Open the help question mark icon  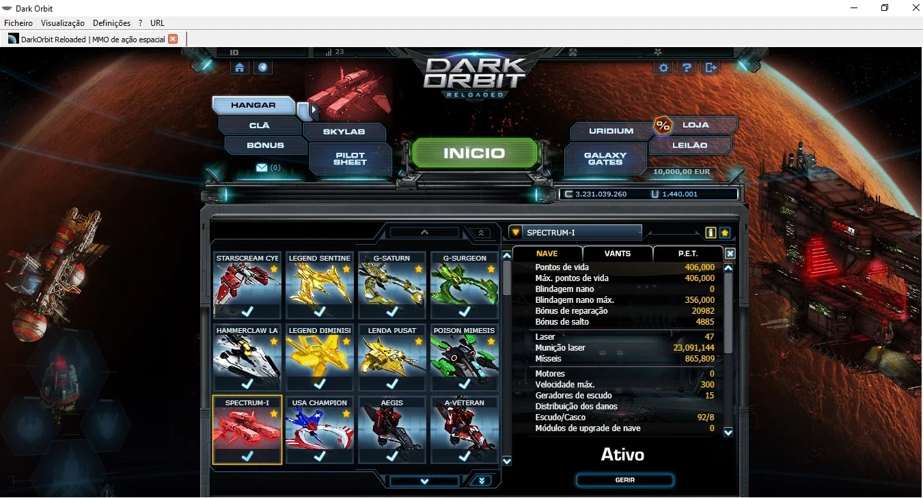point(687,68)
